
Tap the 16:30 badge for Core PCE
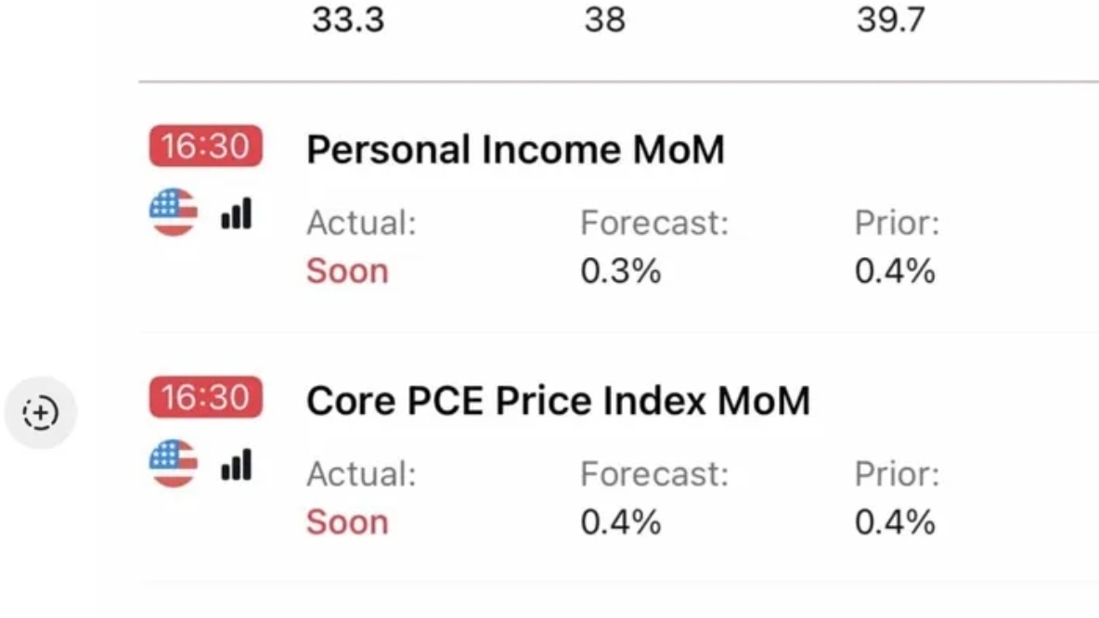(205, 398)
